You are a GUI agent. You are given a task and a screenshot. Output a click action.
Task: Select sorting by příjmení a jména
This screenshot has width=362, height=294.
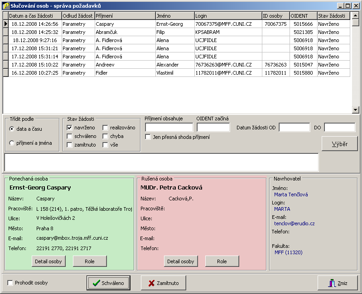pos(12,143)
